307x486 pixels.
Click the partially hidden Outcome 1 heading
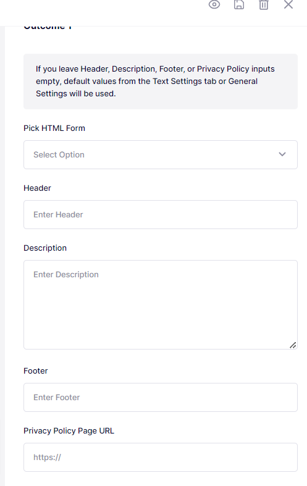coord(48,27)
